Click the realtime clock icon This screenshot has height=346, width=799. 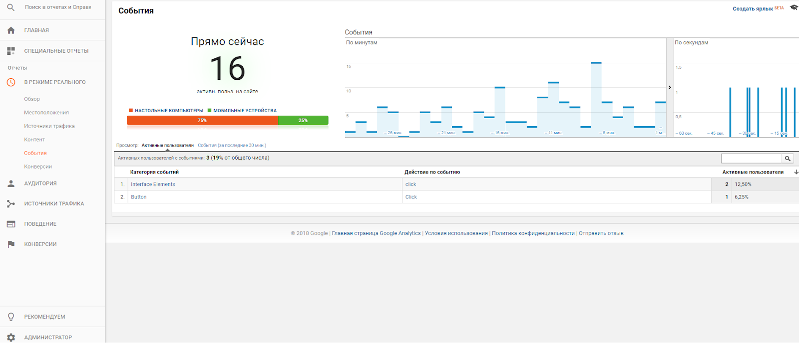point(11,82)
